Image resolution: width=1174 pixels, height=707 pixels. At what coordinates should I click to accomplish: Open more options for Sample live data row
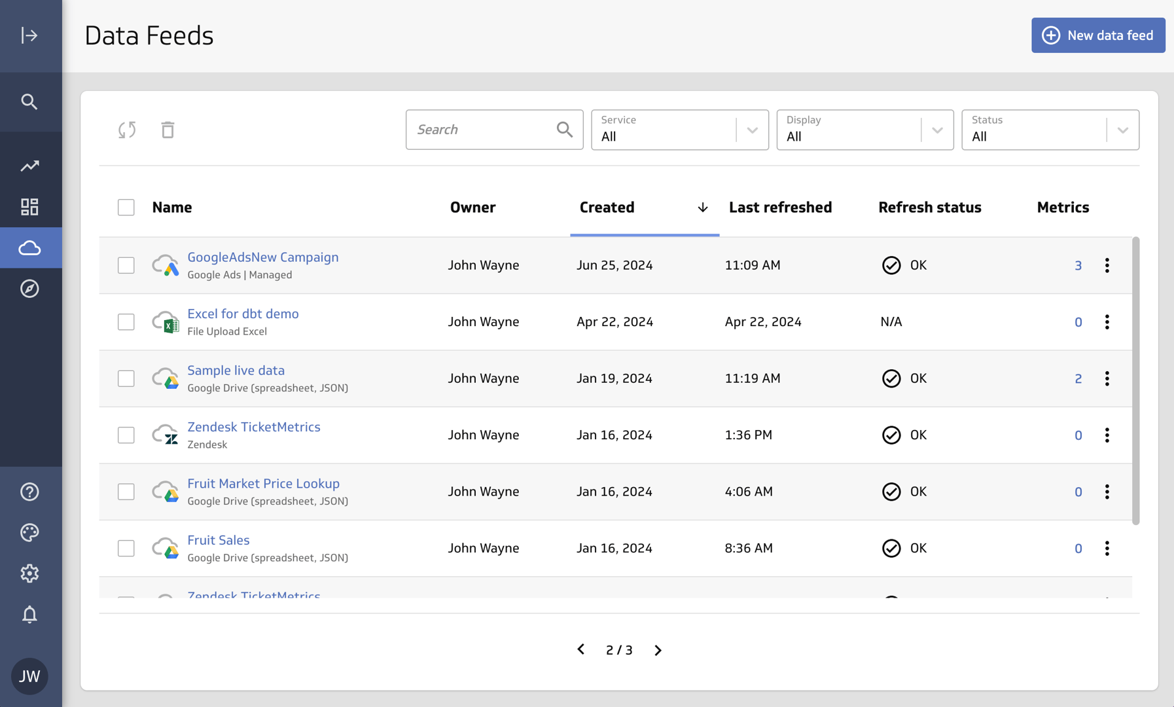(x=1107, y=378)
